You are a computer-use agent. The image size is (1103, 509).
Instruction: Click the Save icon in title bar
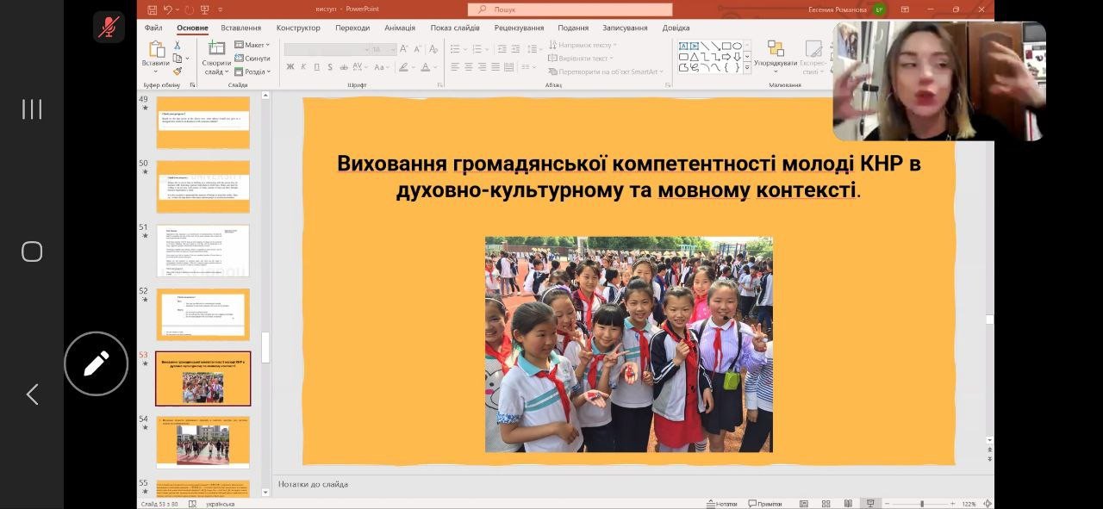pos(153,9)
